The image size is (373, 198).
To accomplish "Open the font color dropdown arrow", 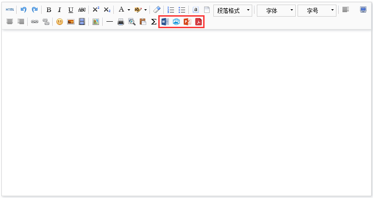I will pos(129,10).
